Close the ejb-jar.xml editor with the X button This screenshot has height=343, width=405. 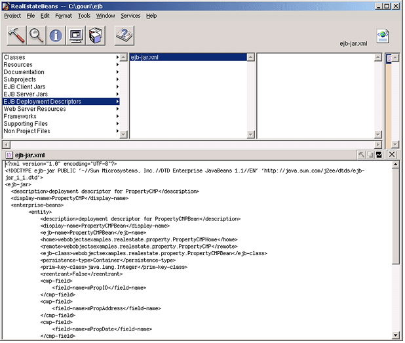click(392, 155)
